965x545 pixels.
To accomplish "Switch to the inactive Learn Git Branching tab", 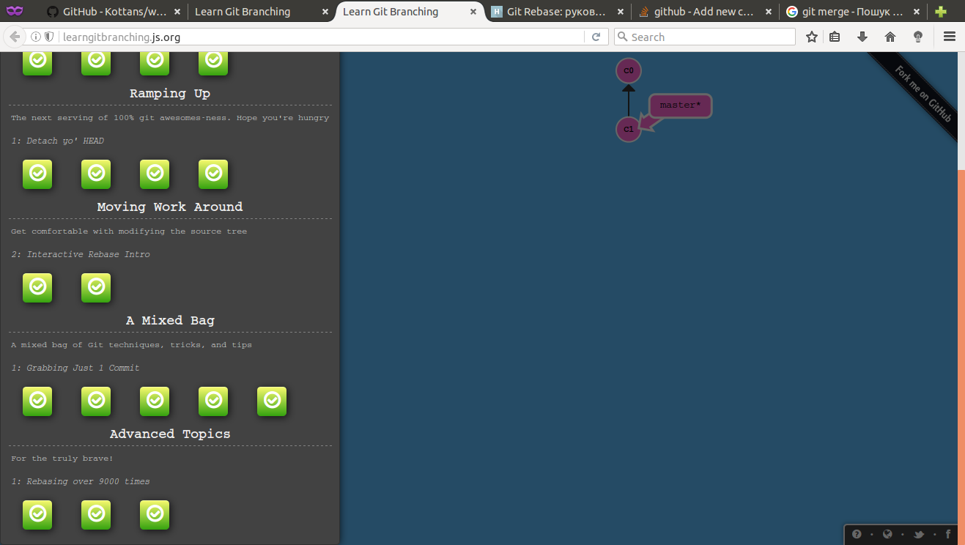I will pos(262,12).
